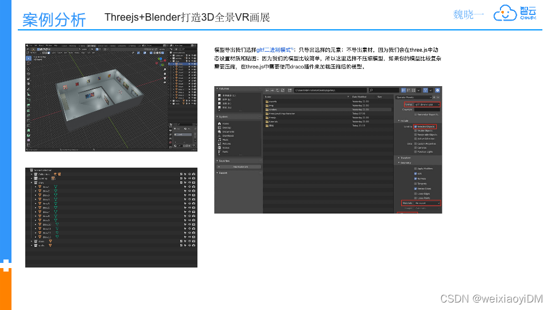Viewport: 551px width, 310px height.
Task: Select the Annotate tool in viewport toolbar
Action: pos(29,90)
